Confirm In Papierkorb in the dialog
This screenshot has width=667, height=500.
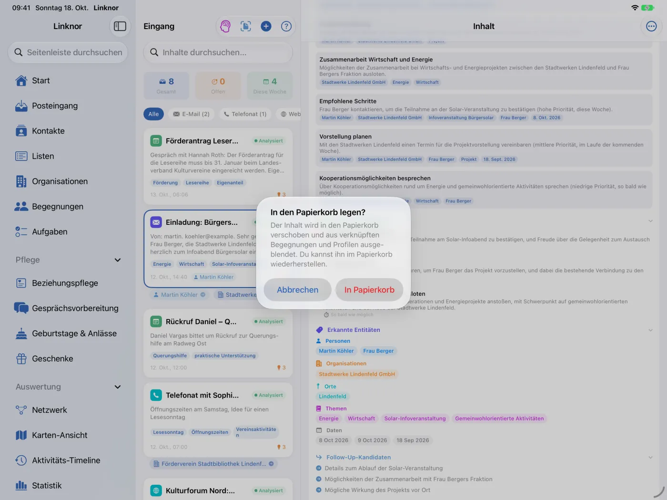coord(369,290)
